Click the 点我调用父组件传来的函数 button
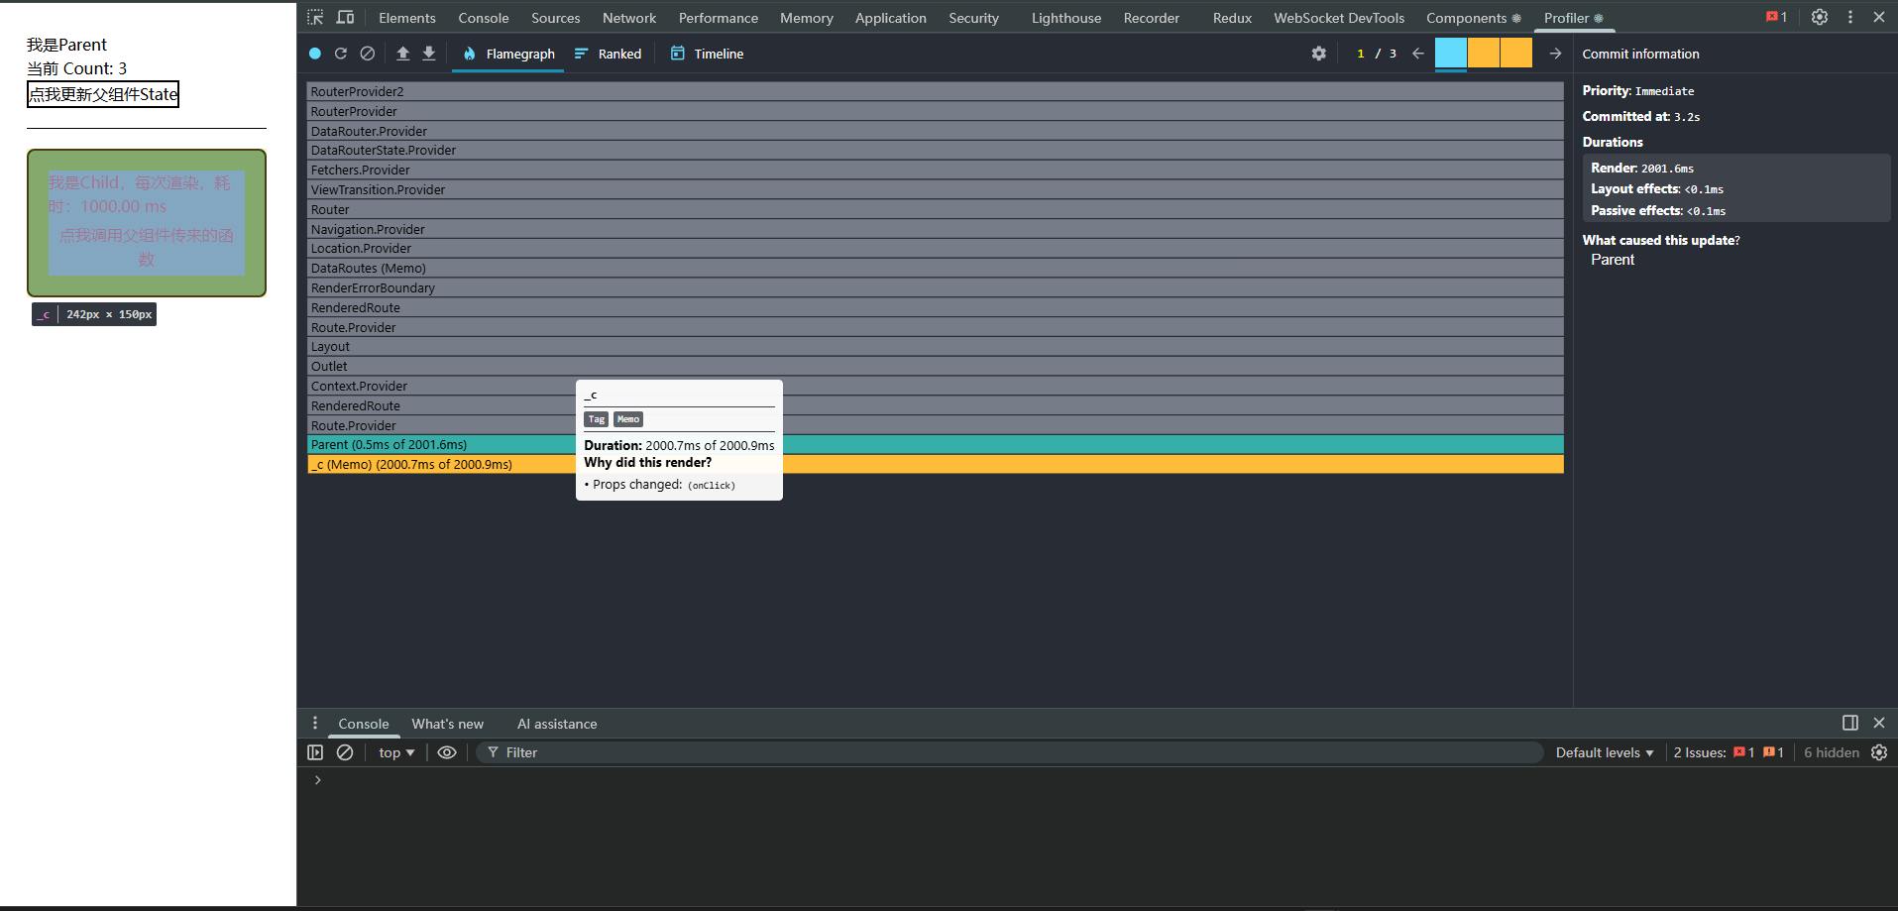Viewport: 1898px width, 911px height. click(147, 247)
